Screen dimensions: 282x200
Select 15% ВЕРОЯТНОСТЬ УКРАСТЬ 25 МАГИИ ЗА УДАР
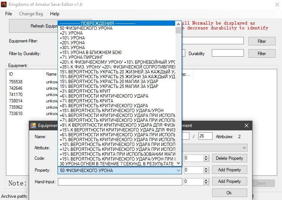pyautogui.click(x=117, y=86)
